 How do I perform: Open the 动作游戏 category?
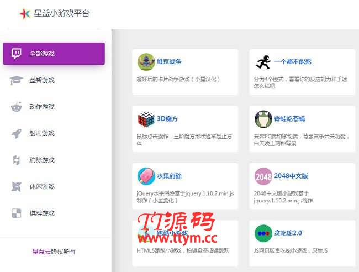pos(42,107)
